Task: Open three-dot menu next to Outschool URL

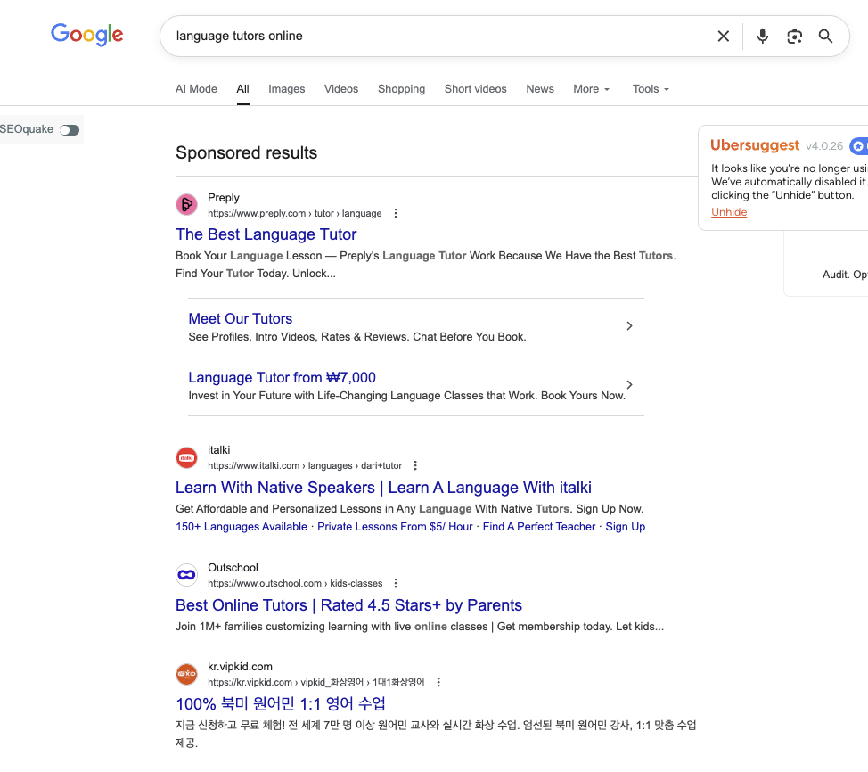Action: [396, 583]
